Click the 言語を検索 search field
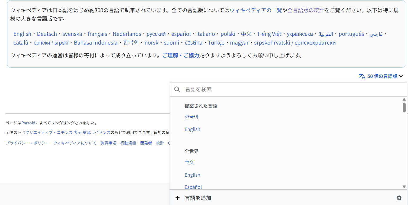Image resolution: width=408 pixels, height=205 pixels. (288, 89)
